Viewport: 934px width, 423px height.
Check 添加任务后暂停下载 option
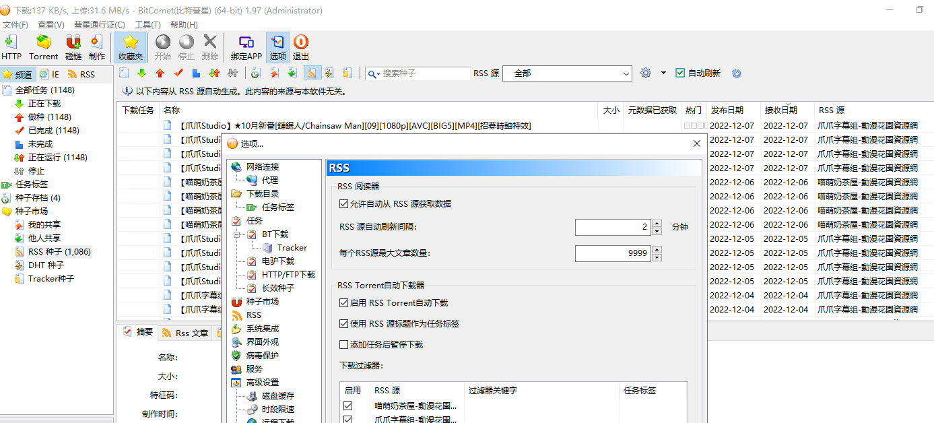pyautogui.click(x=344, y=344)
